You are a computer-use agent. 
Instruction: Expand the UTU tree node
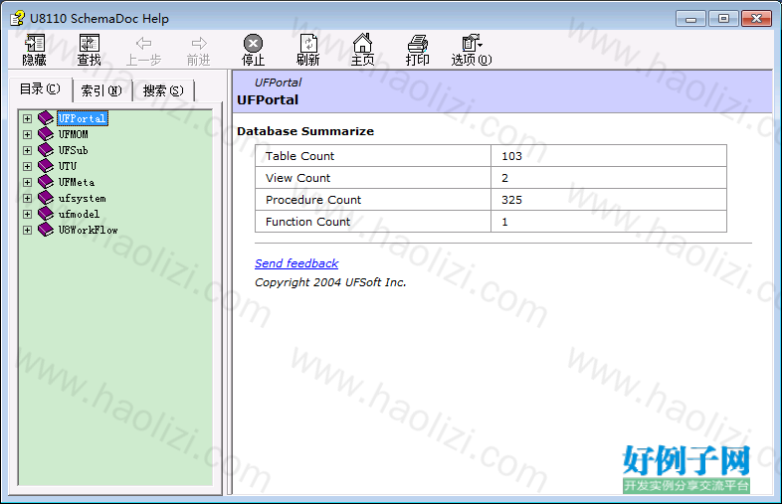pyautogui.click(x=28, y=166)
